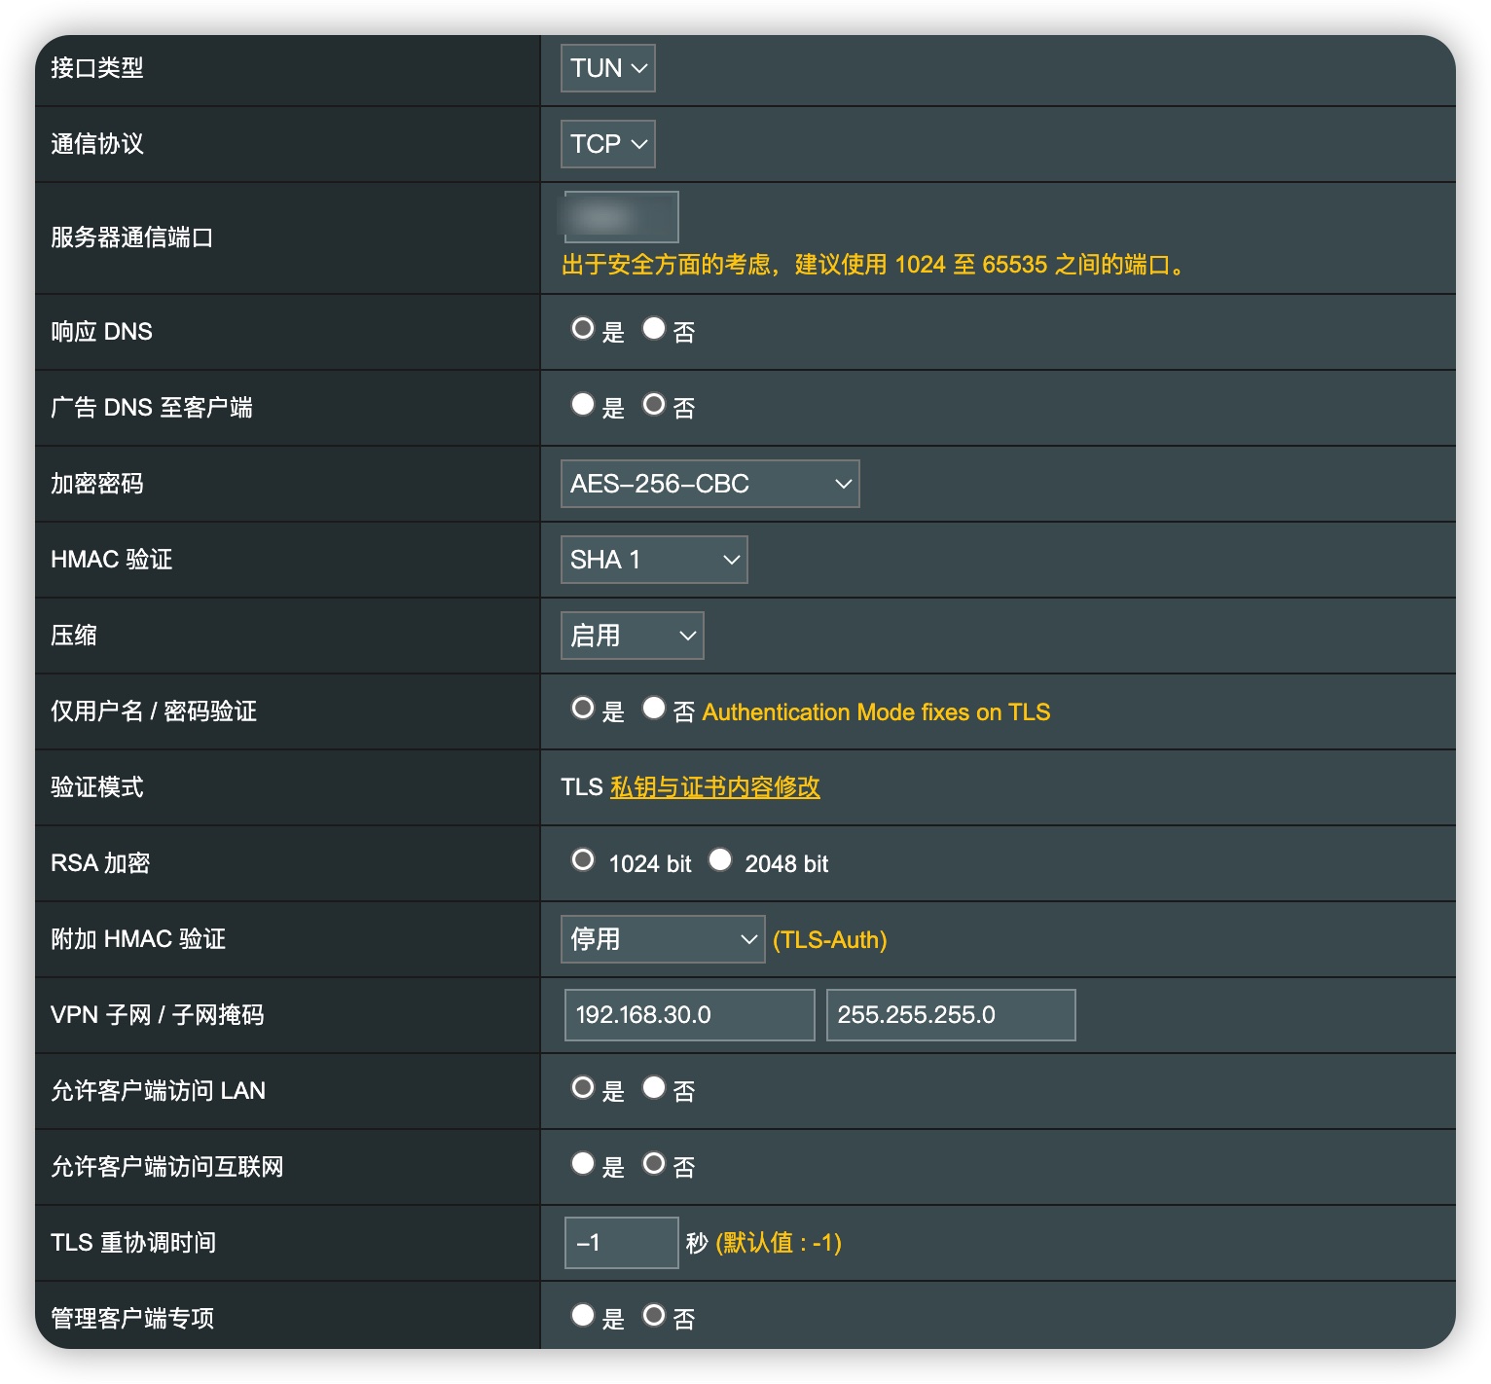Select 是 for 管理客户端专项
The image size is (1491, 1384).
[583, 1315]
